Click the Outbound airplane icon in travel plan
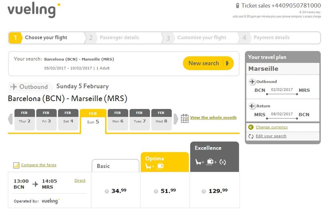This screenshot has height=214, width=328. 252,82
